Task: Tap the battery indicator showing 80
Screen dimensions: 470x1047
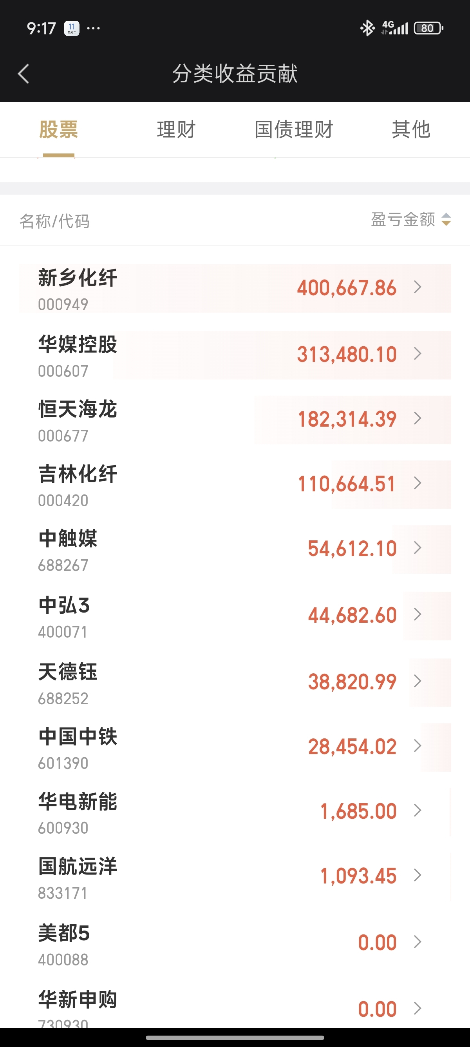Action: point(428,28)
